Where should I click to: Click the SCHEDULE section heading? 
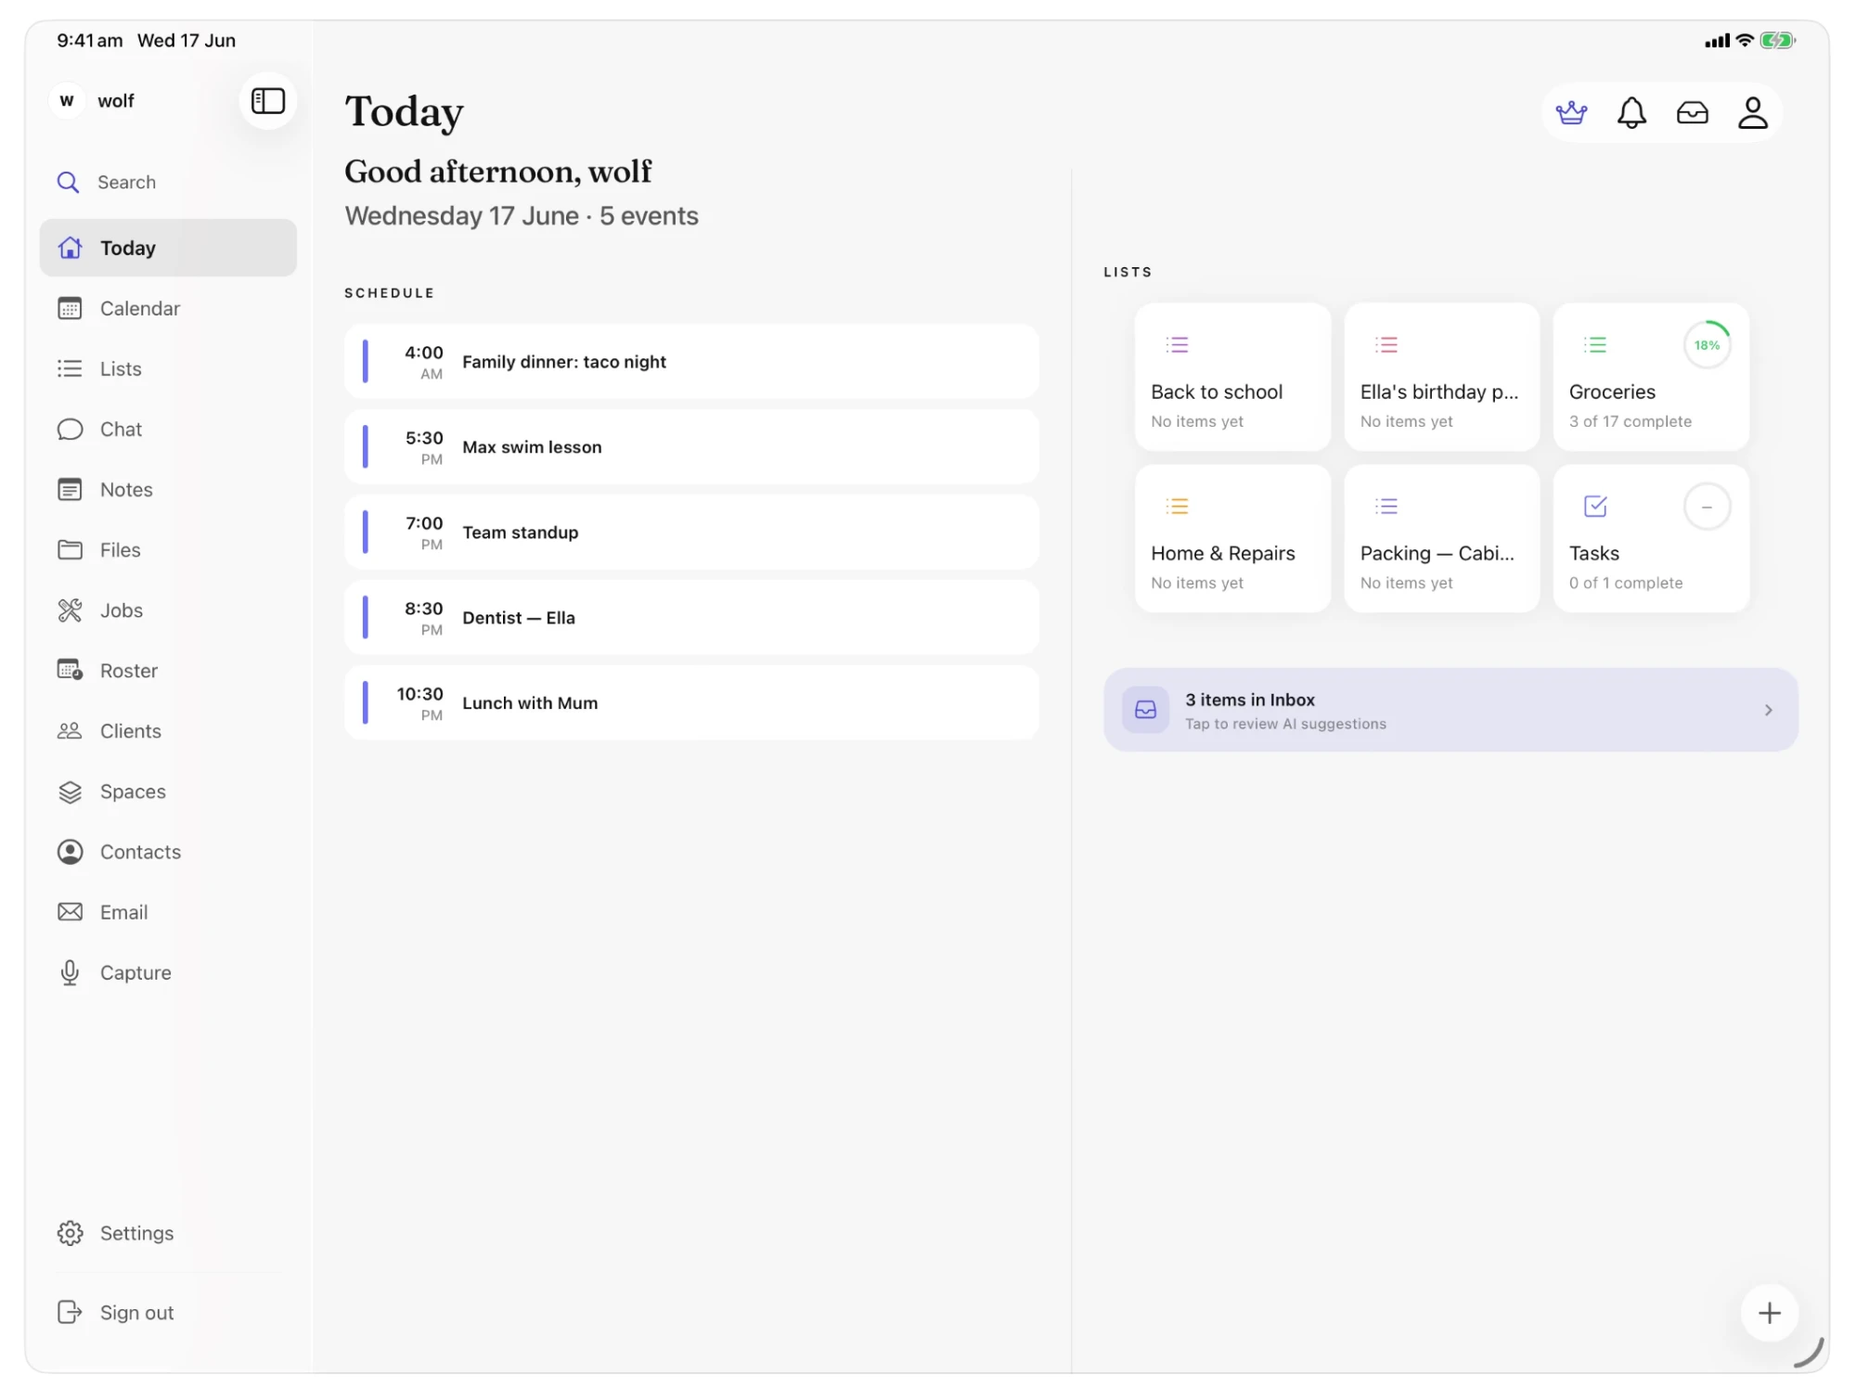tap(390, 293)
